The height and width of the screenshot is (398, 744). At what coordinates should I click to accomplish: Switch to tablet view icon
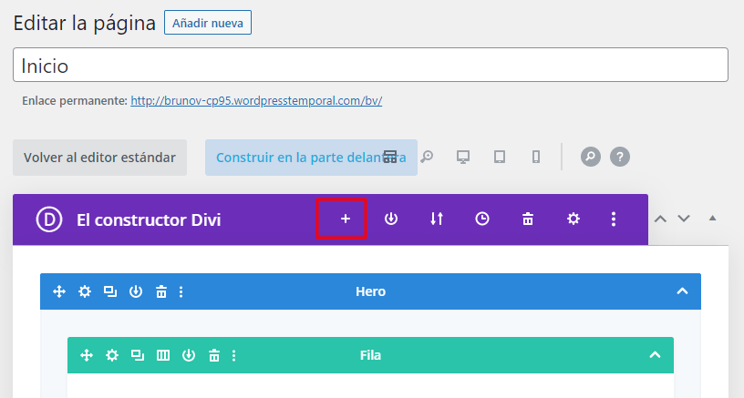[500, 157]
